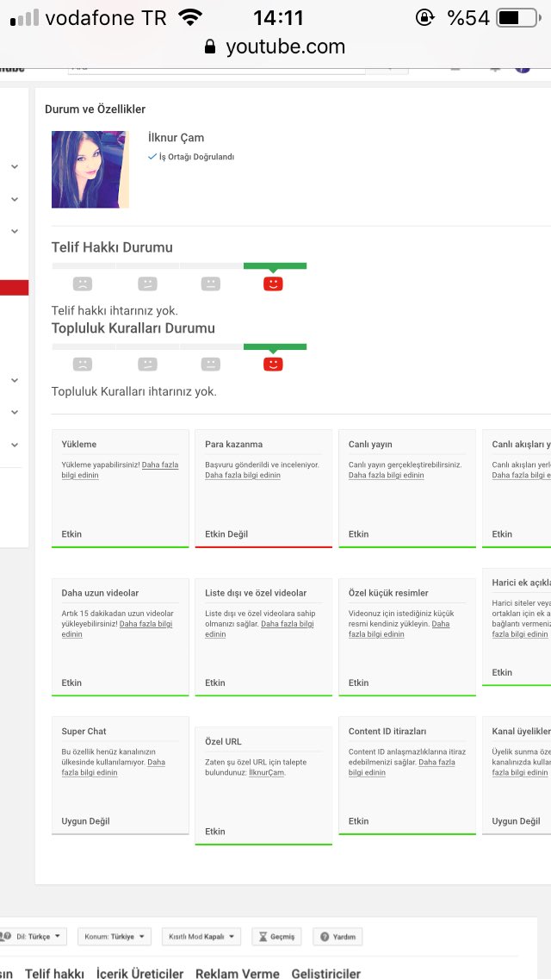551x979 pixels.
Task: Open the Kısıtlı Mod Kapalı dropdown
Action: point(201,937)
